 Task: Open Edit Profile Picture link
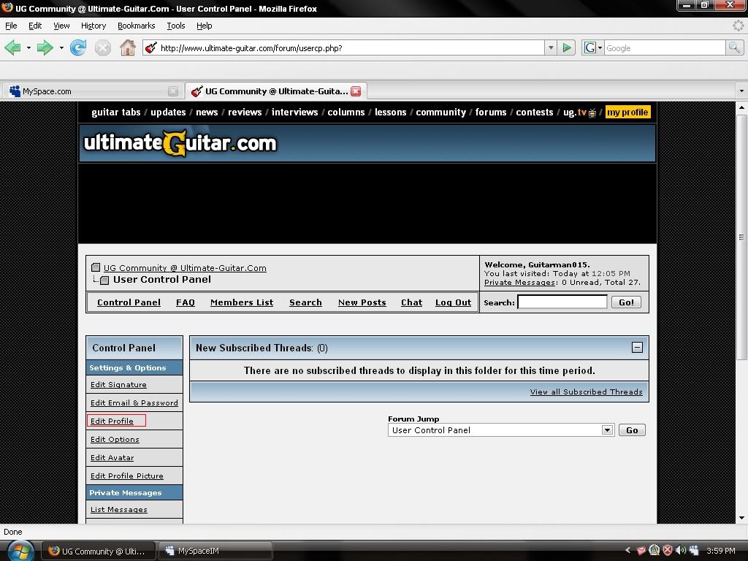pos(126,476)
